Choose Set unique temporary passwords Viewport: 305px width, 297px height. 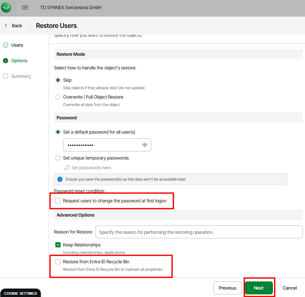click(58, 158)
